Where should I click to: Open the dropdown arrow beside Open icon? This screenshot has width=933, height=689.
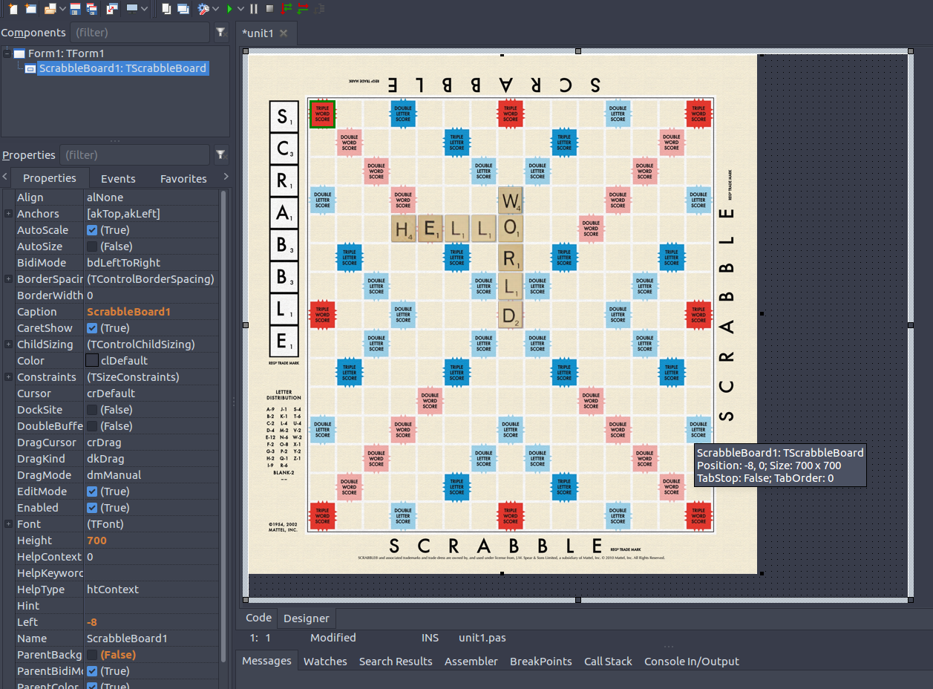[62, 9]
